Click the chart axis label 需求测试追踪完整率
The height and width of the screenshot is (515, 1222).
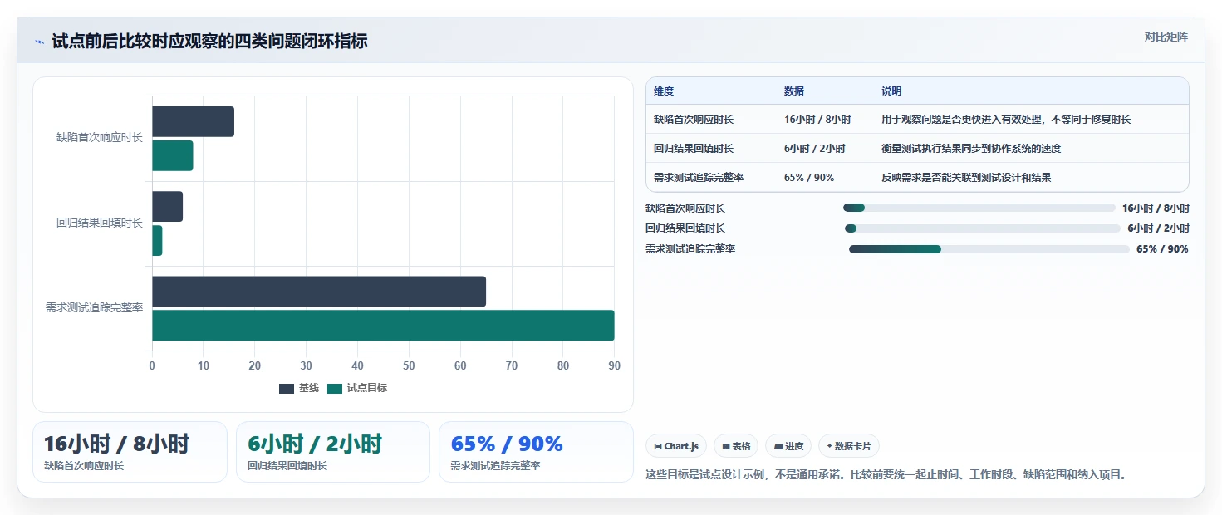[94, 307]
